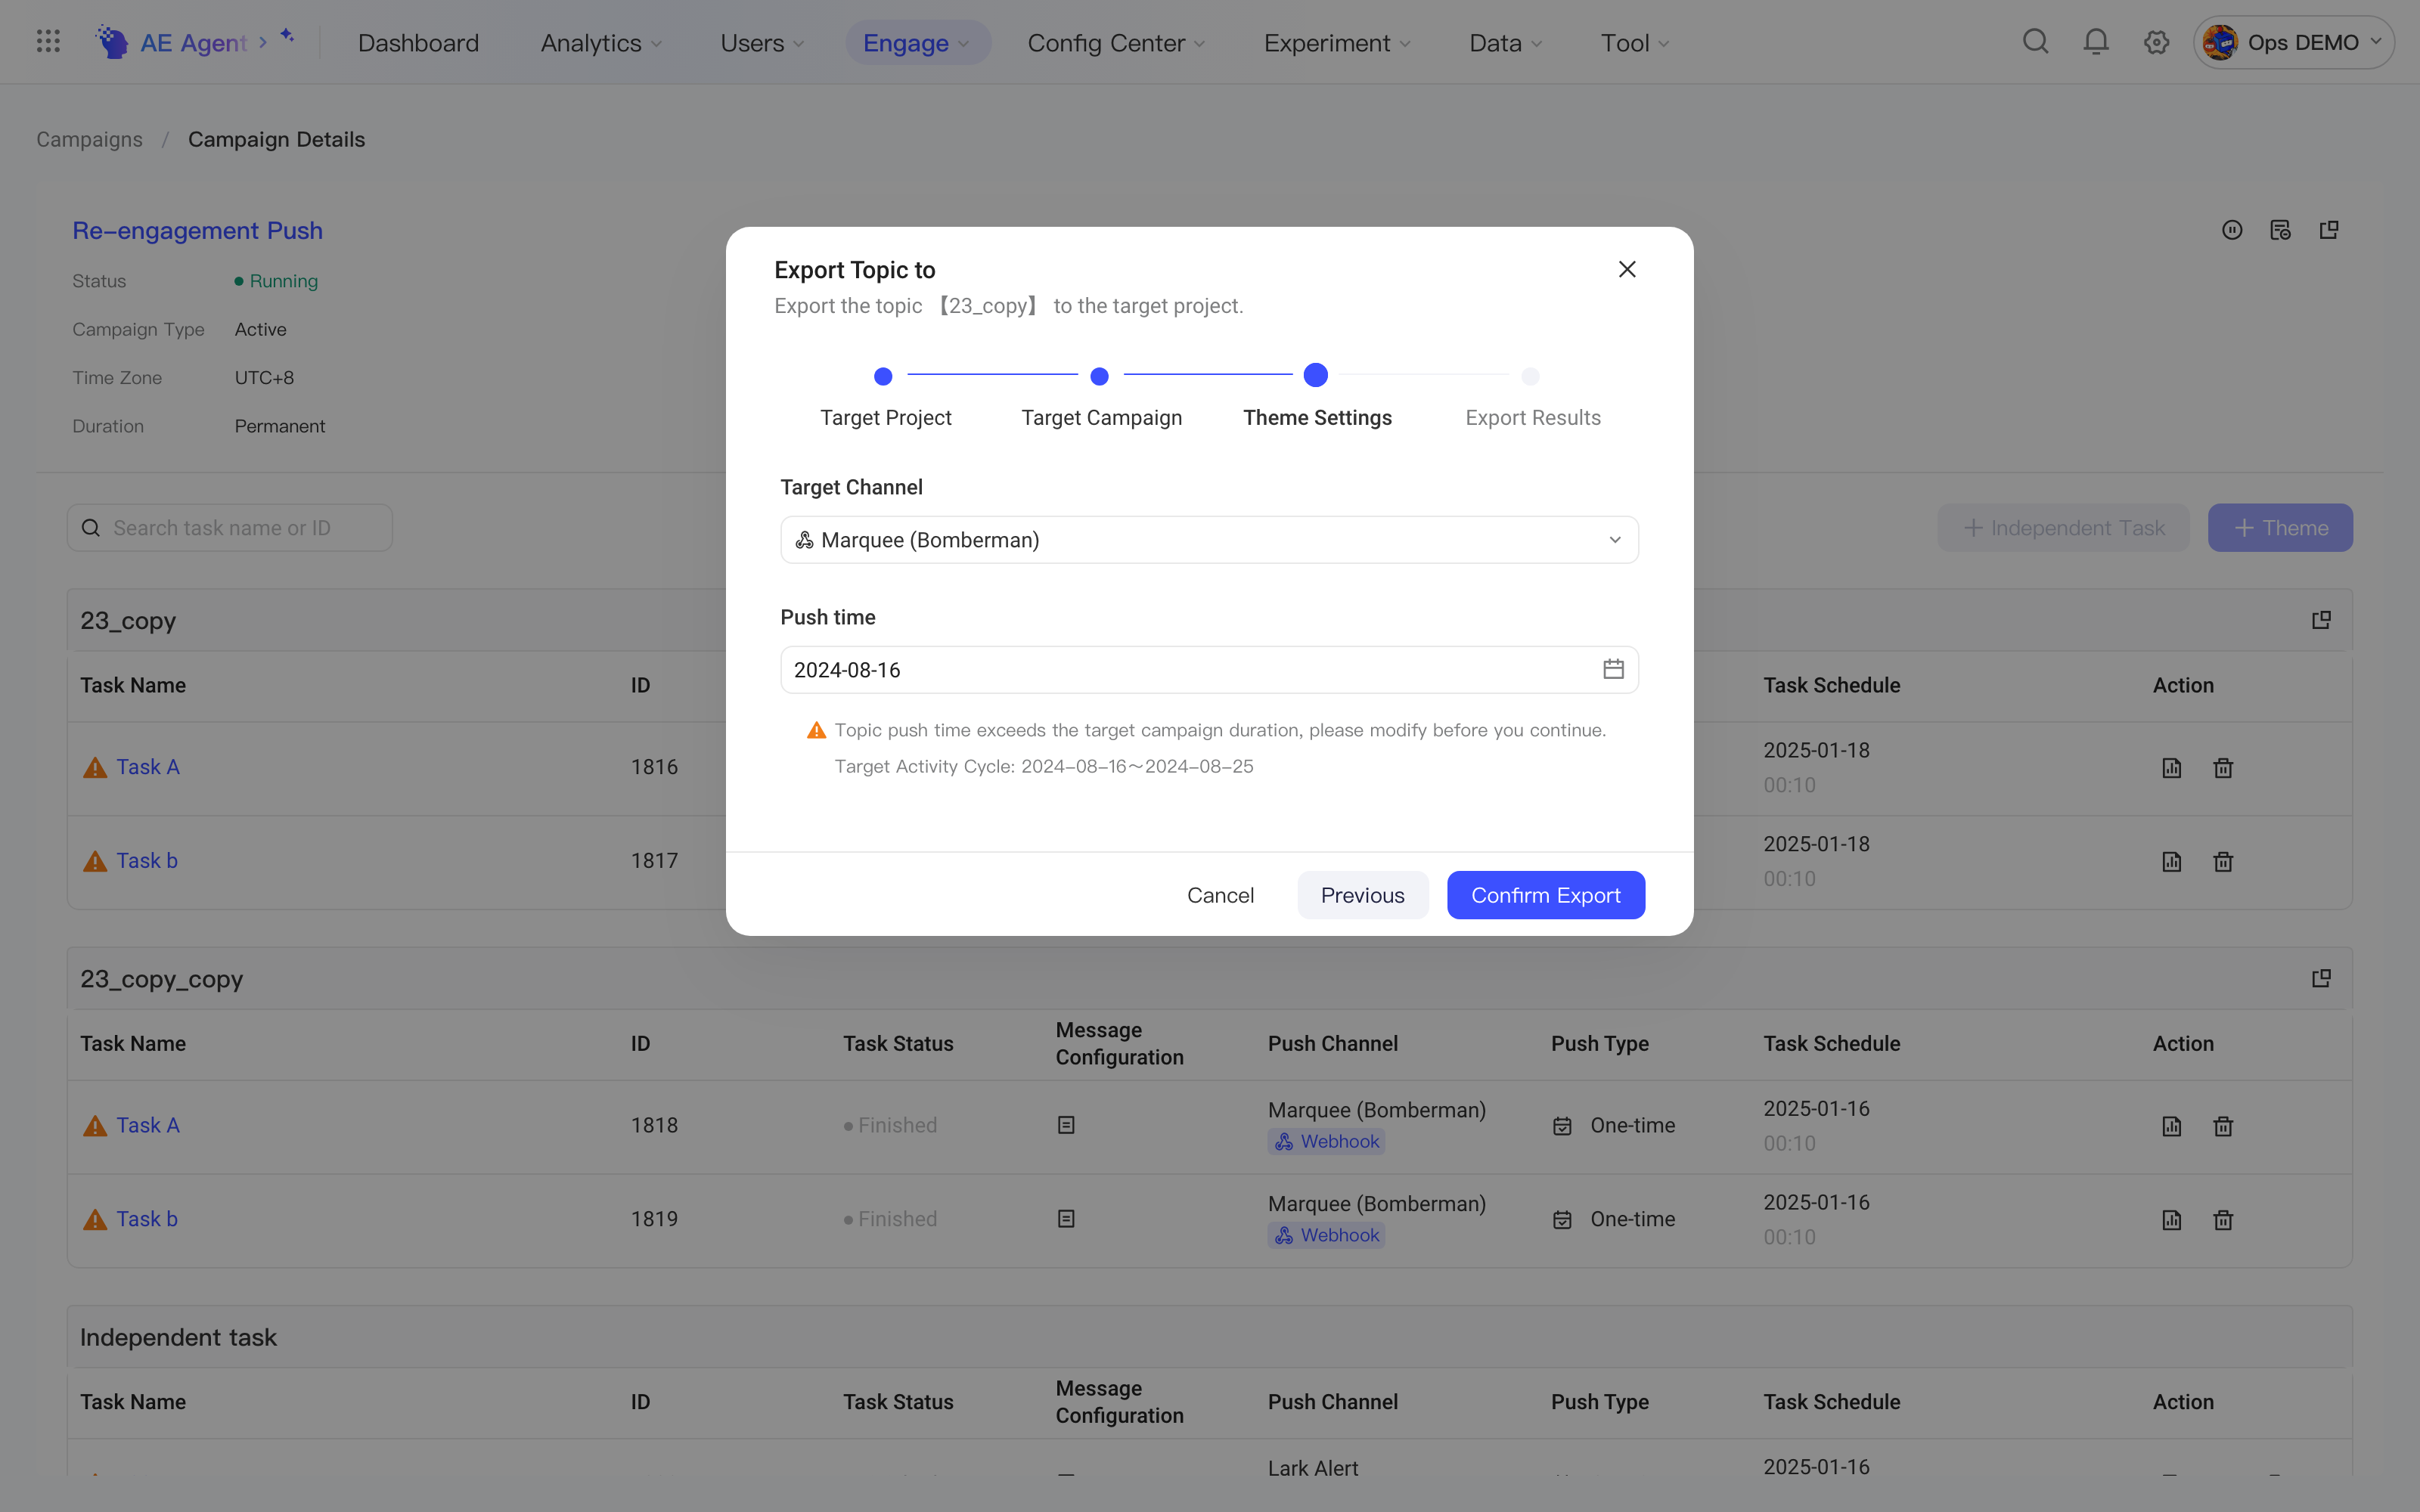View report for task 1816
This screenshot has height=1512, width=2420.
(x=2171, y=768)
